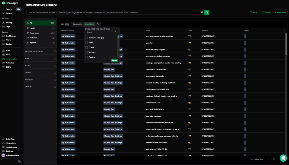Open Tracing from Favorites
This screenshot has width=289, height=165.
point(9,23)
